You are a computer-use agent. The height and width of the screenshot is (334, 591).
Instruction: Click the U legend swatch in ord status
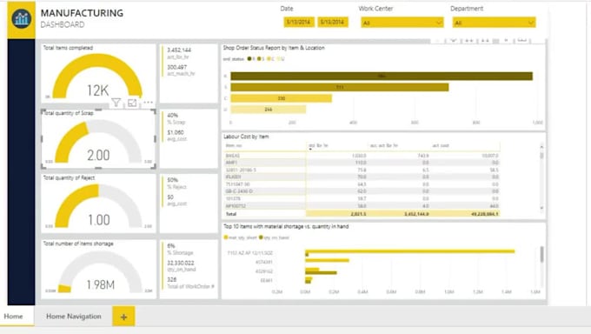pyautogui.click(x=279, y=59)
